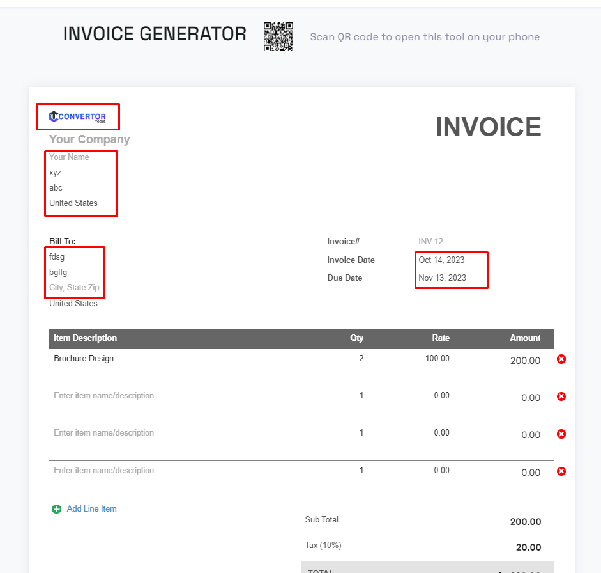This screenshot has width=601, height=573.
Task: Click the City, State Zip placeholder
Action: 74,287
